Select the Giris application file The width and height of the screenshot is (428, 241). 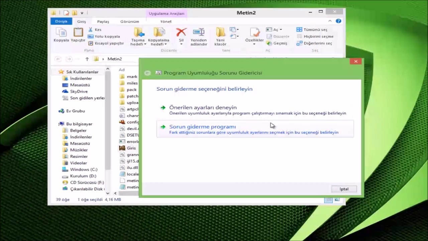click(128, 148)
